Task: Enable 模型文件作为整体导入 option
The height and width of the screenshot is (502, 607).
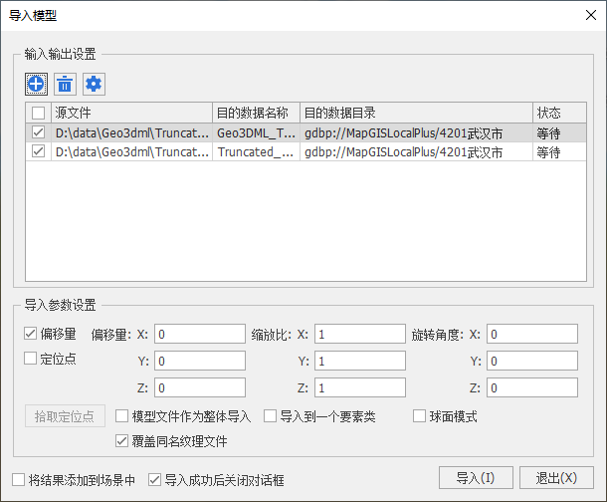Action: pos(122,416)
